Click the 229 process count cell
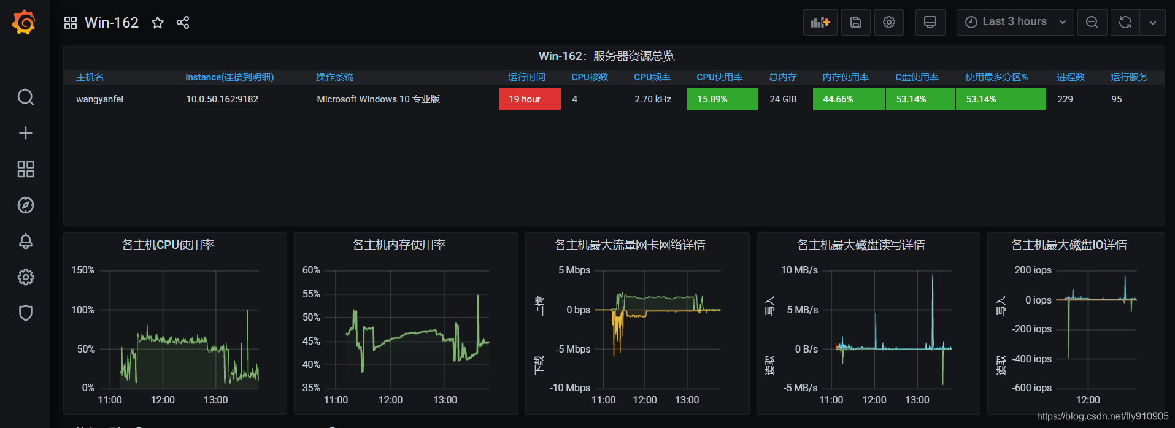Screen dimensions: 1175x428 click(1065, 99)
